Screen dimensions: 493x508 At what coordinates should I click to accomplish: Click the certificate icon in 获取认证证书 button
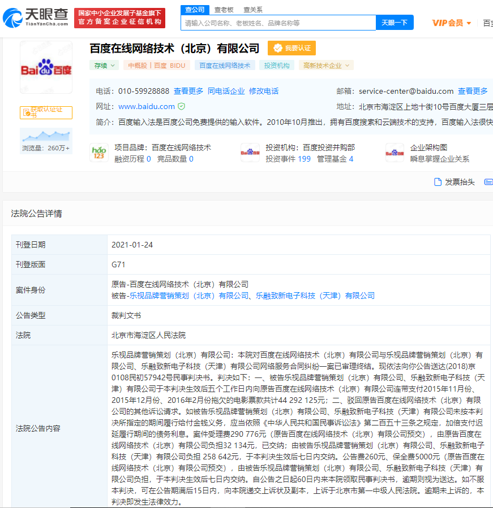(27, 113)
